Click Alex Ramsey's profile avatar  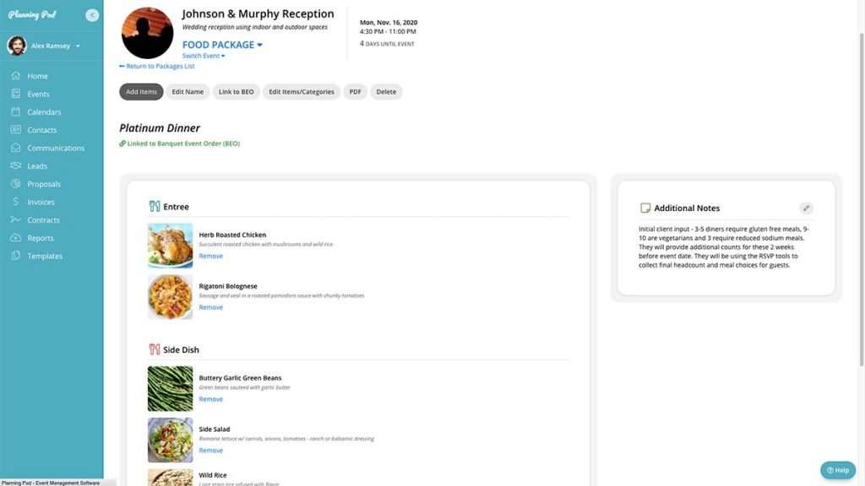click(x=17, y=46)
